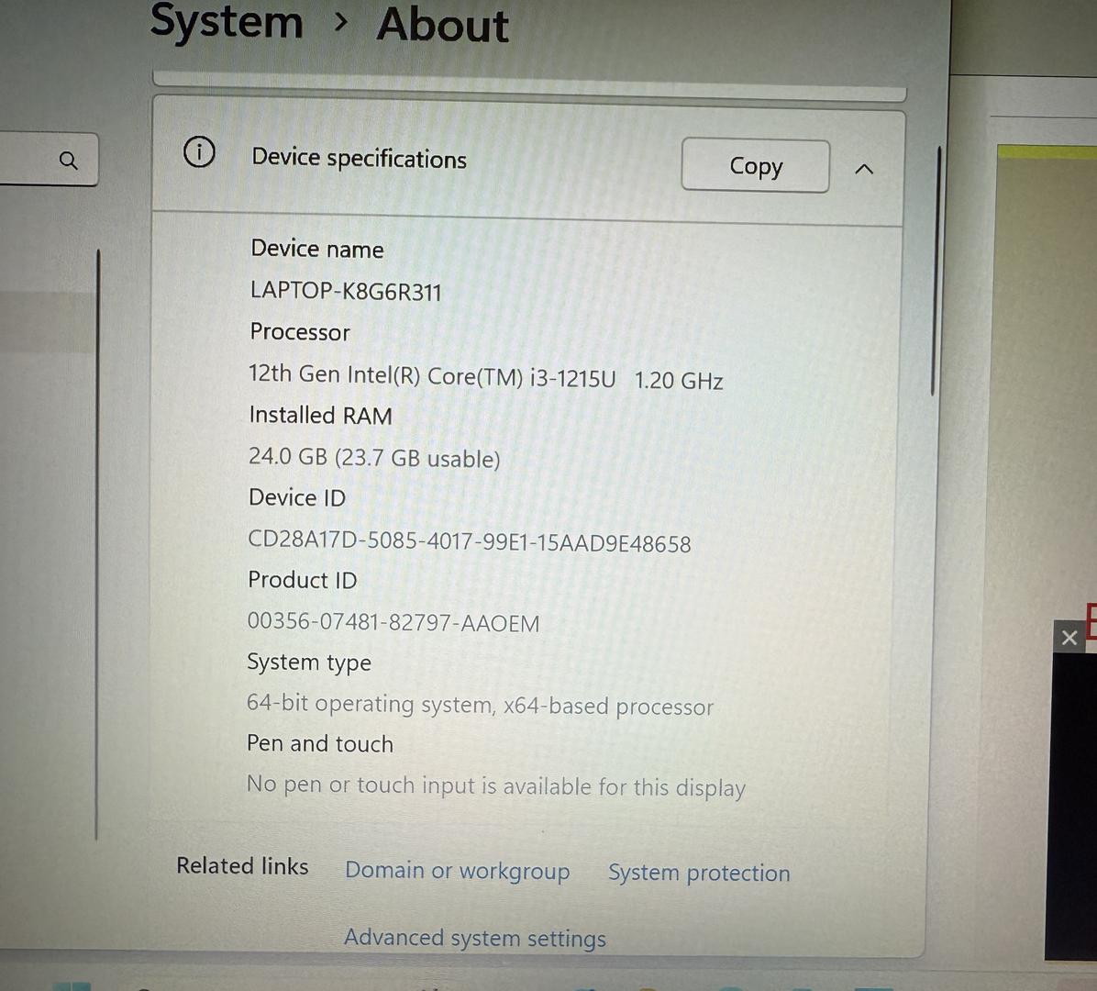The width and height of the screenshot is (1097, 991).
Task: Collapse the Device specifications section chevron
Action: point(864,169)
